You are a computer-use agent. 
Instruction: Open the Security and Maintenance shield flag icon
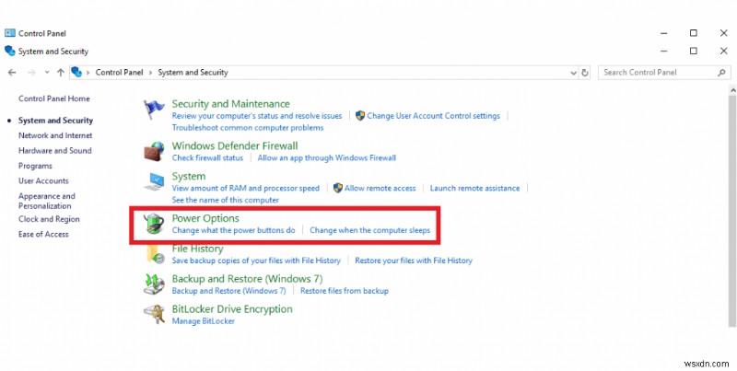(154, 110)
